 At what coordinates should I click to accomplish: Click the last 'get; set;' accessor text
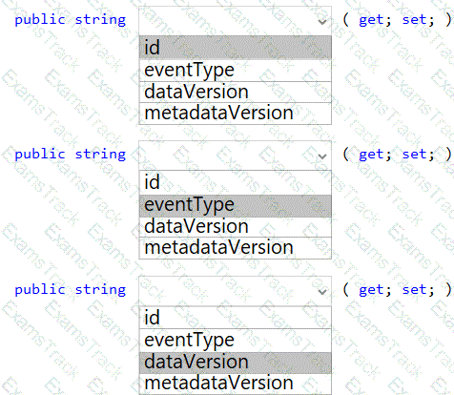(397, 290)
